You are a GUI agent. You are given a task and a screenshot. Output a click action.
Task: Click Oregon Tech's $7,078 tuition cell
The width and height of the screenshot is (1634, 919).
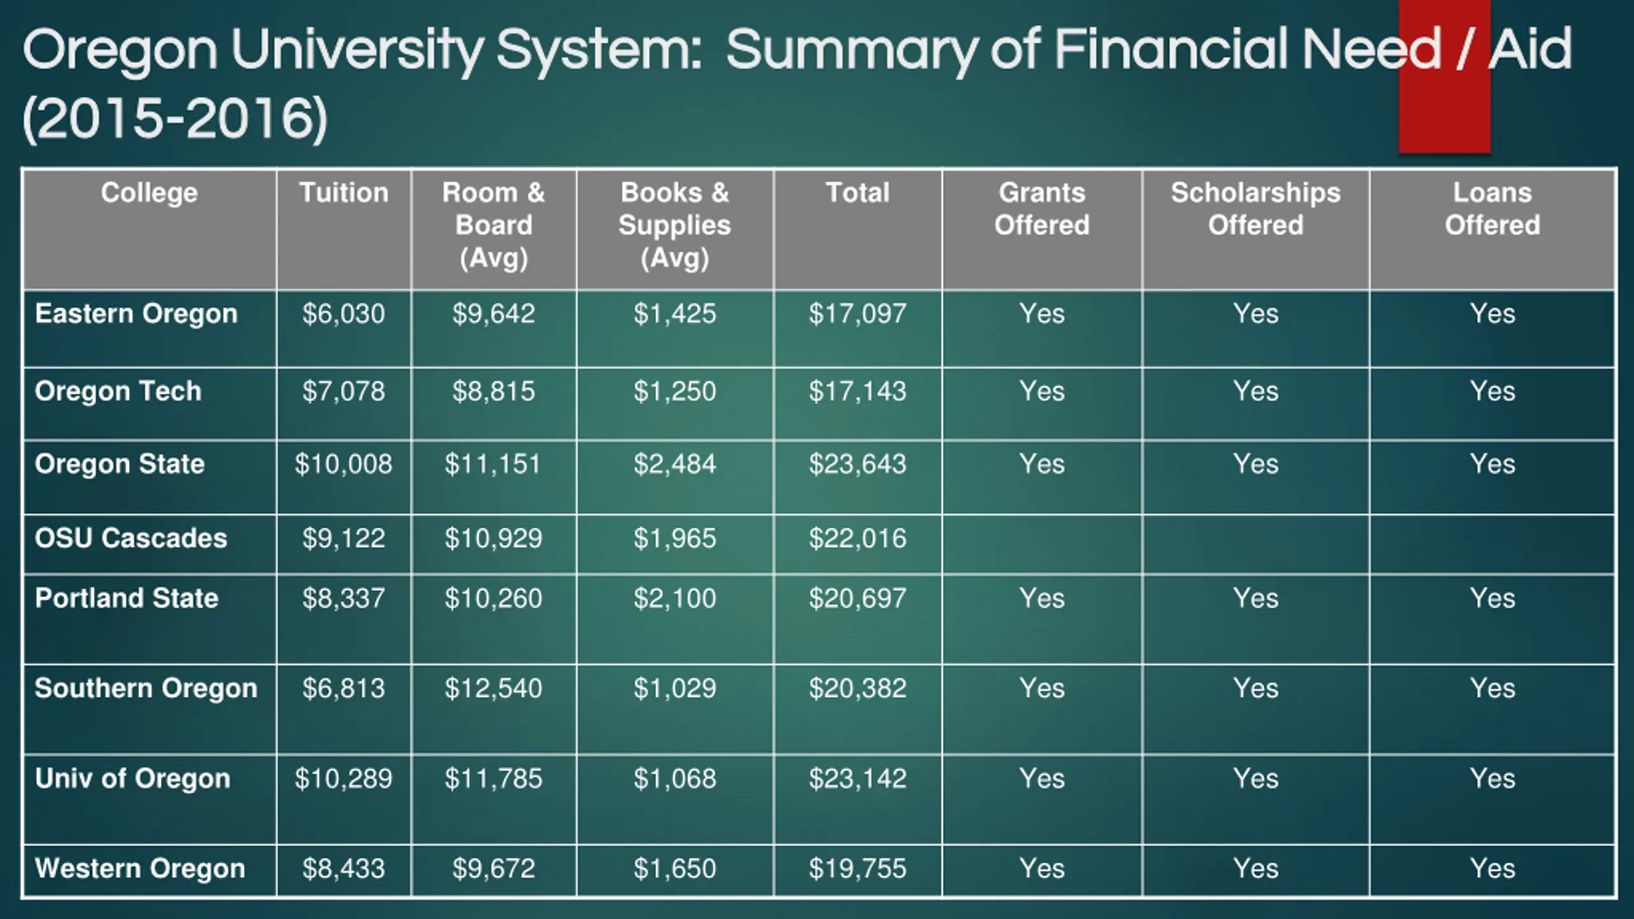343,391
